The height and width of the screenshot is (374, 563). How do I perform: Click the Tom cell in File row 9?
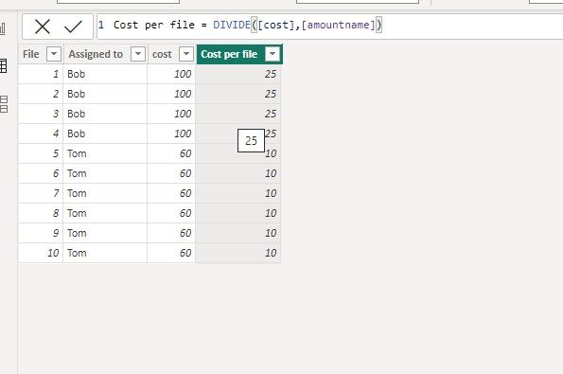coord(105,233)
